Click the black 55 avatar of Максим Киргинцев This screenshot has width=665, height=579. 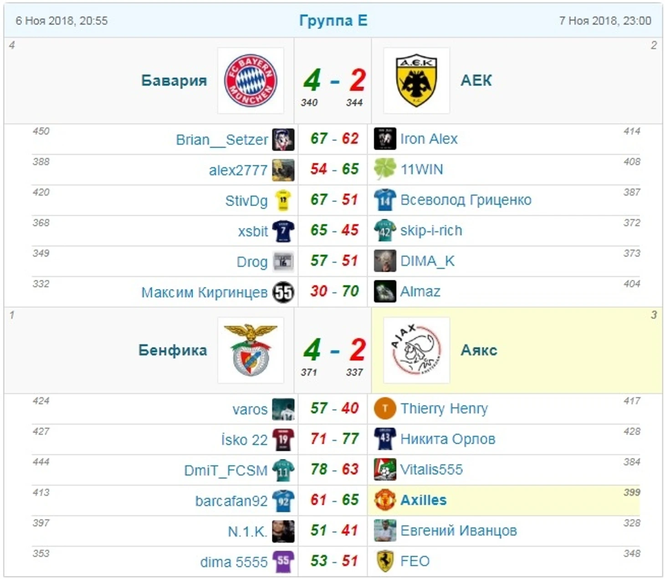283,292
